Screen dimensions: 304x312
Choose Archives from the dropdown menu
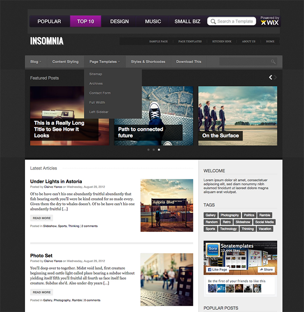pyautogui.click(x=96, y=84)
